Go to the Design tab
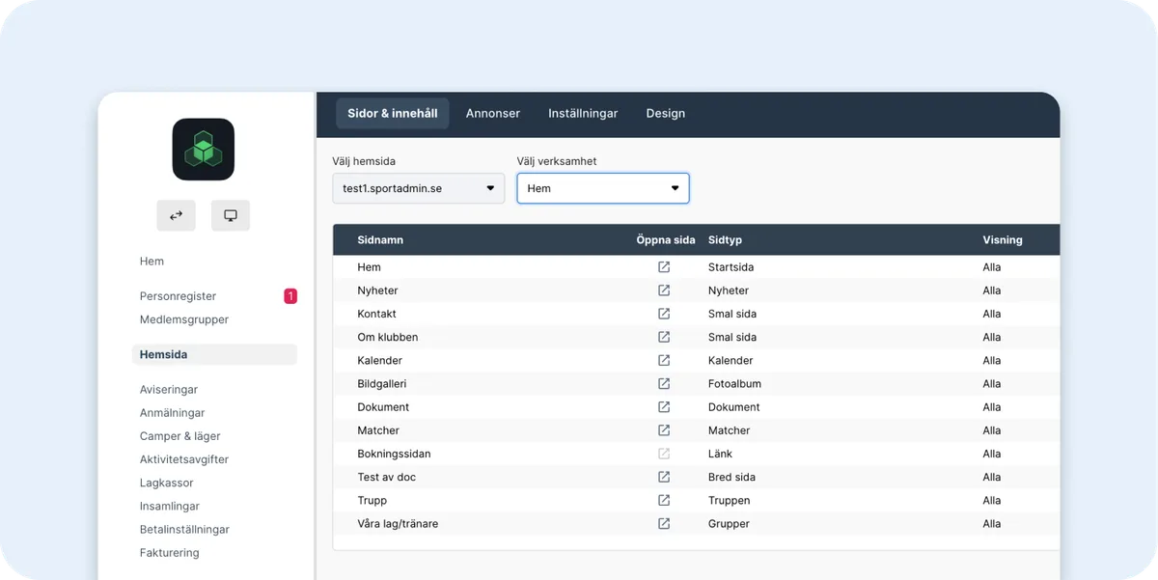 (x=666, y=113)
